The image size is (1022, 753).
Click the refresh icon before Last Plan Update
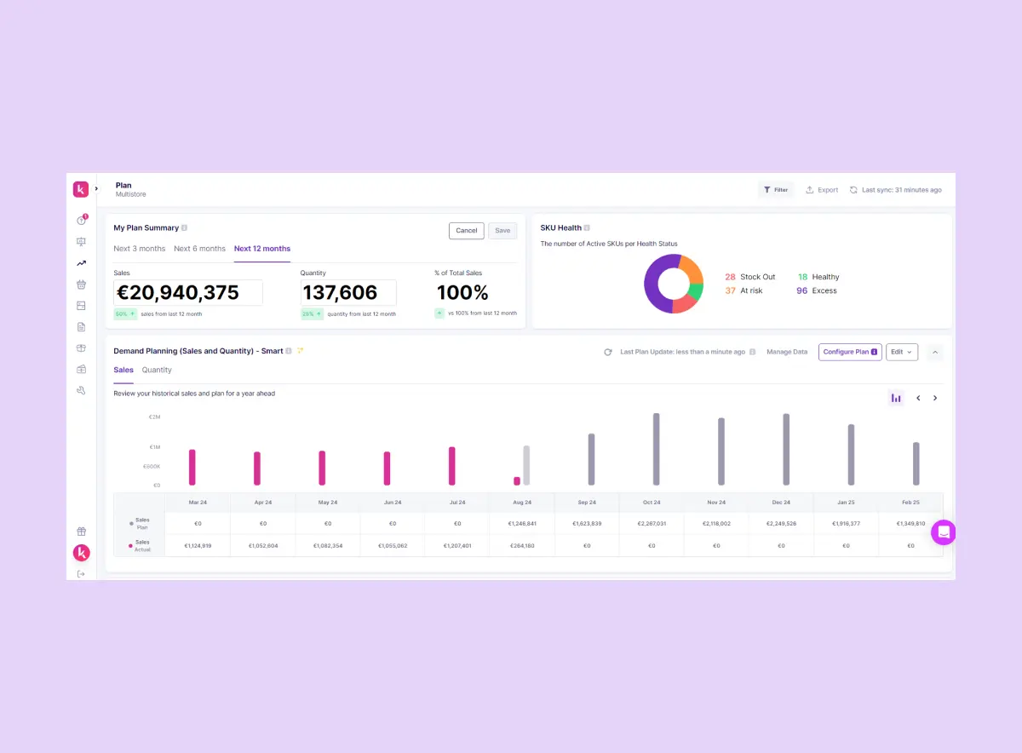pos(608,352)
